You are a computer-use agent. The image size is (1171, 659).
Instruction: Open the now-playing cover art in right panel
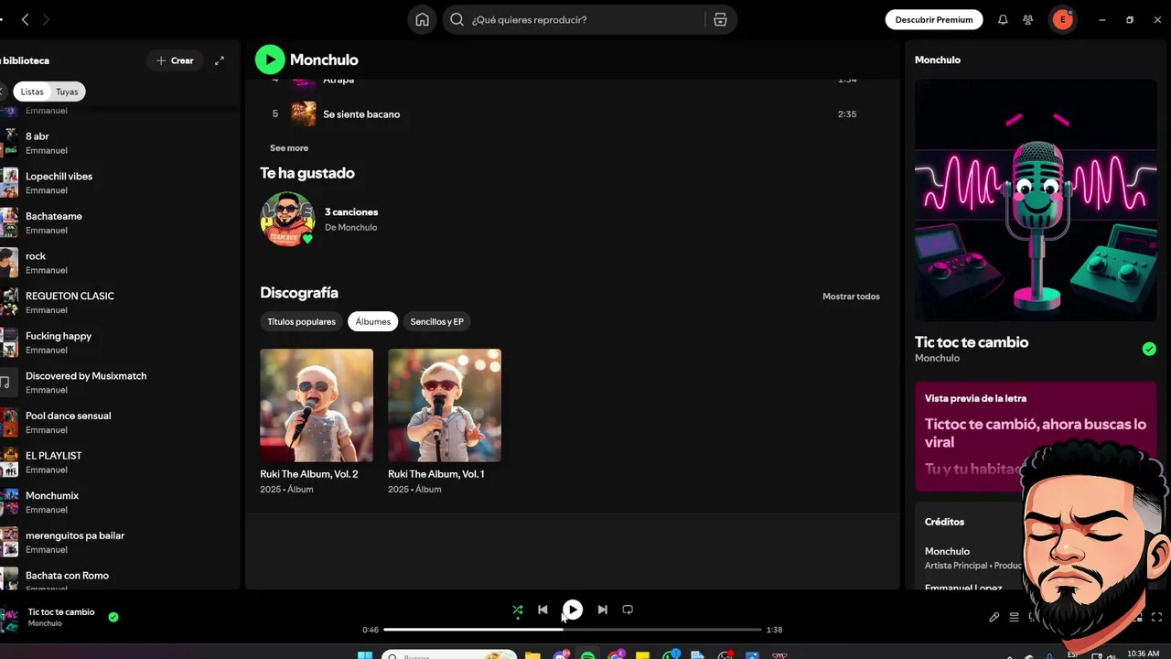click(x=1036, y=200)
